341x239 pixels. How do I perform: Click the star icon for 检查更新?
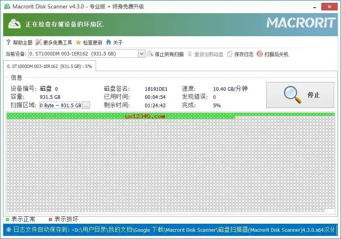pos(78,42)
